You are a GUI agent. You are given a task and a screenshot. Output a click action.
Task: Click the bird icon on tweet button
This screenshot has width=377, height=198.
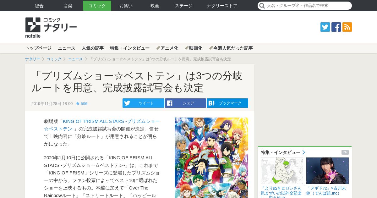point(127,103)
